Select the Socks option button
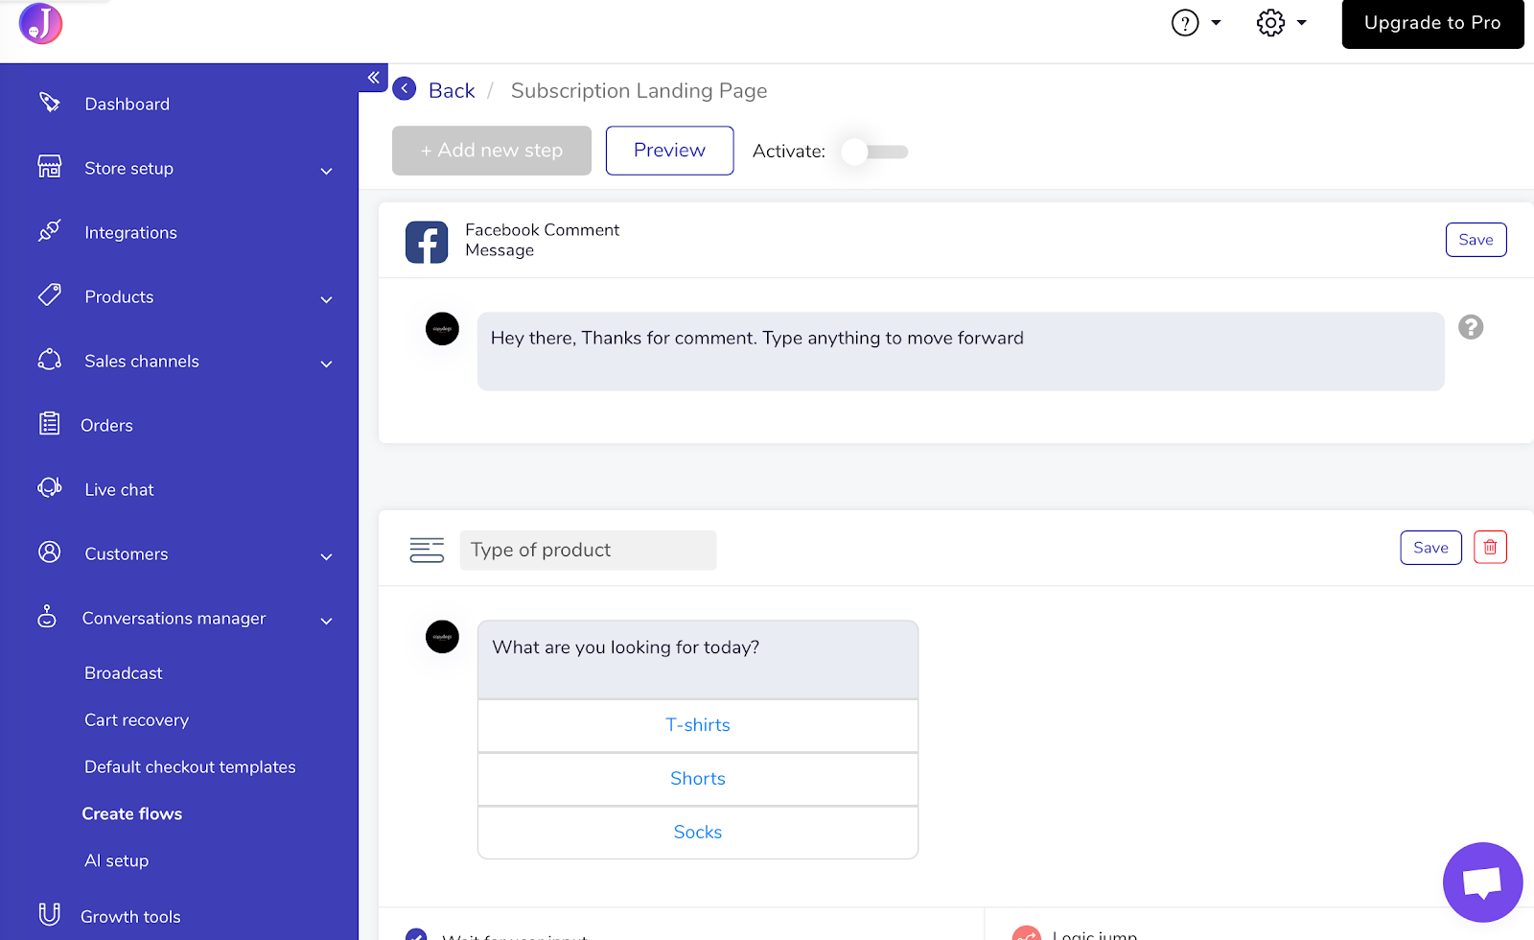The height and width of the screenshot is (940, 1534). click(698, 833)
